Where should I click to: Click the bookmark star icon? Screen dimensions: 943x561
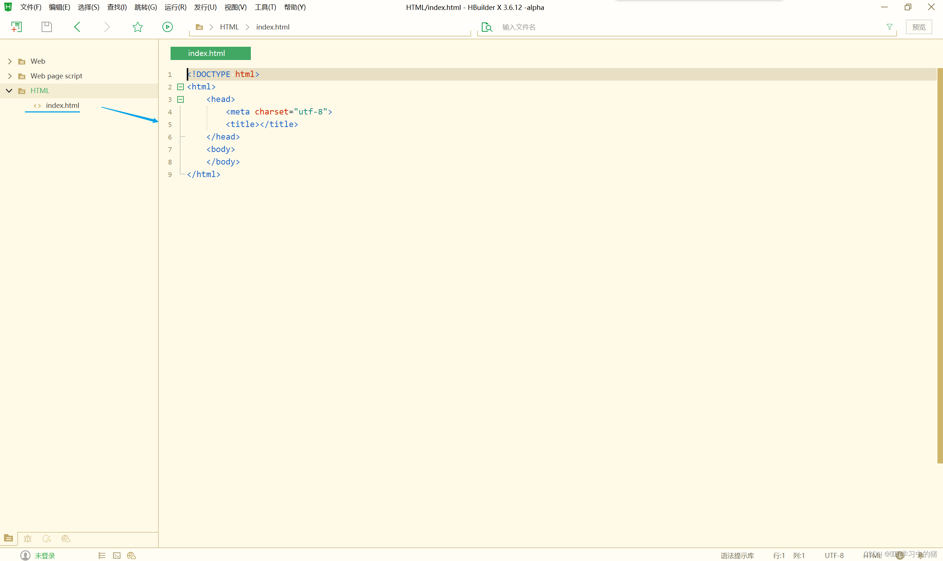137,27
